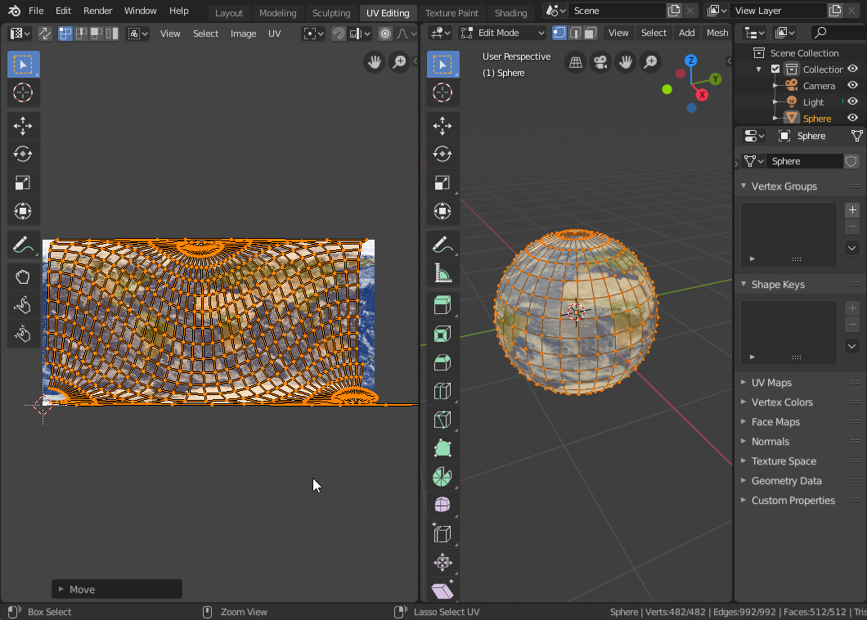Select the Edge Slide tool
This screenshot has width=867, height=620.
tap(442, 534)
